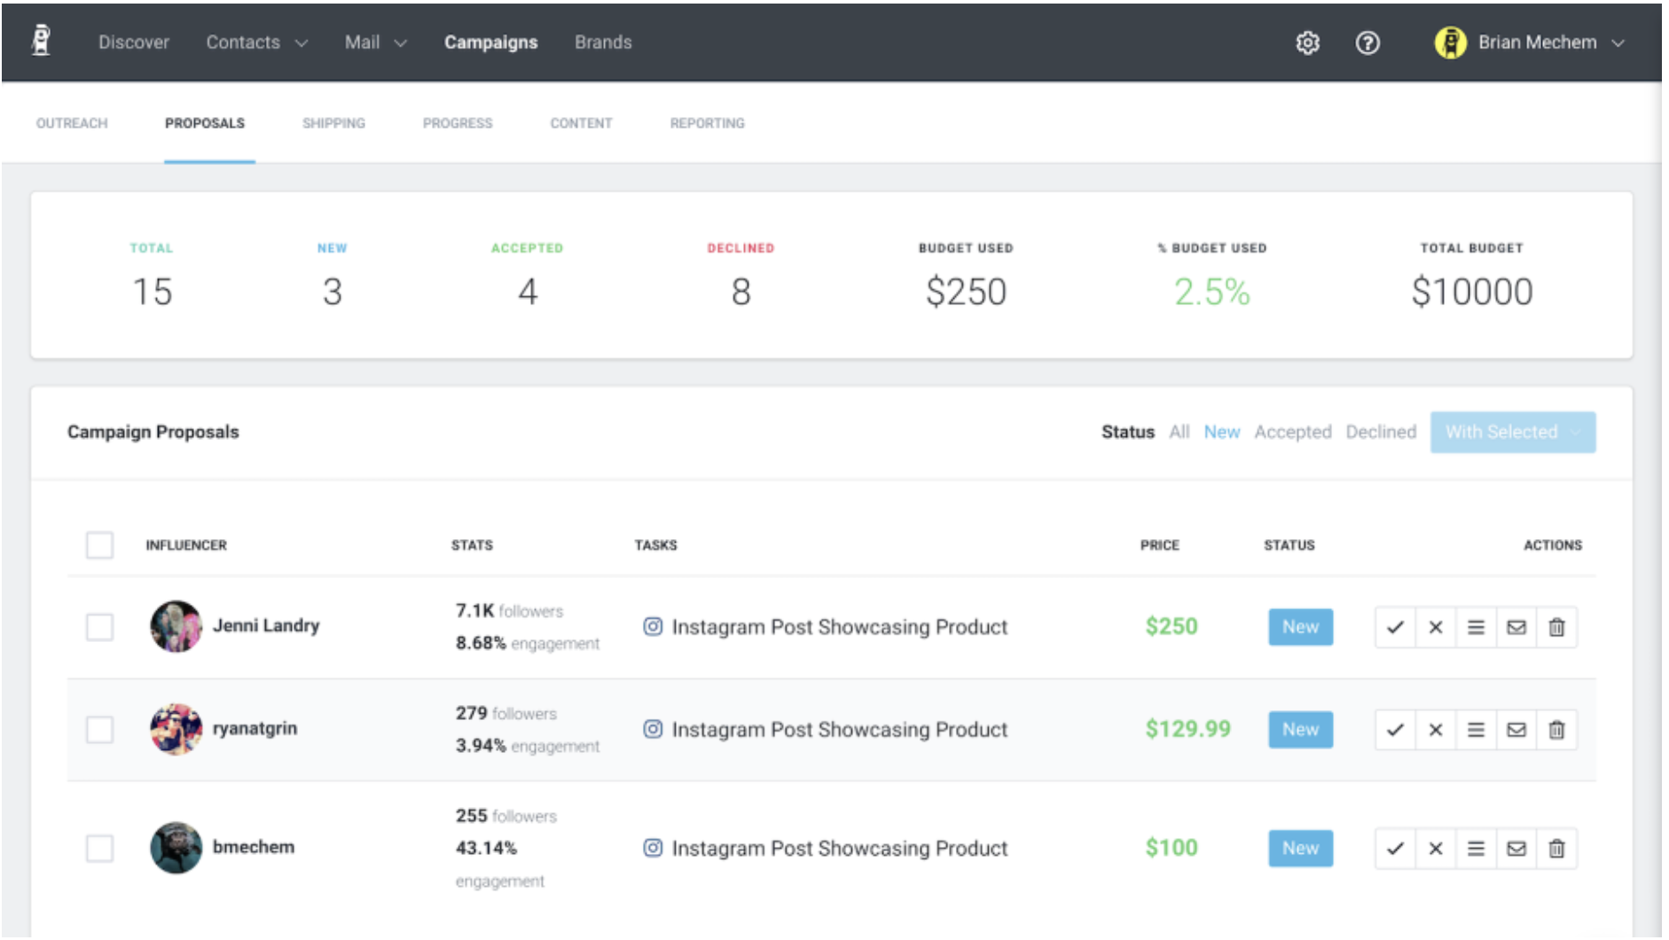Screen dimensions: 1669x940
Task: Accept bmechem's proposal with checkmark icon
Action: (1395, 849)
